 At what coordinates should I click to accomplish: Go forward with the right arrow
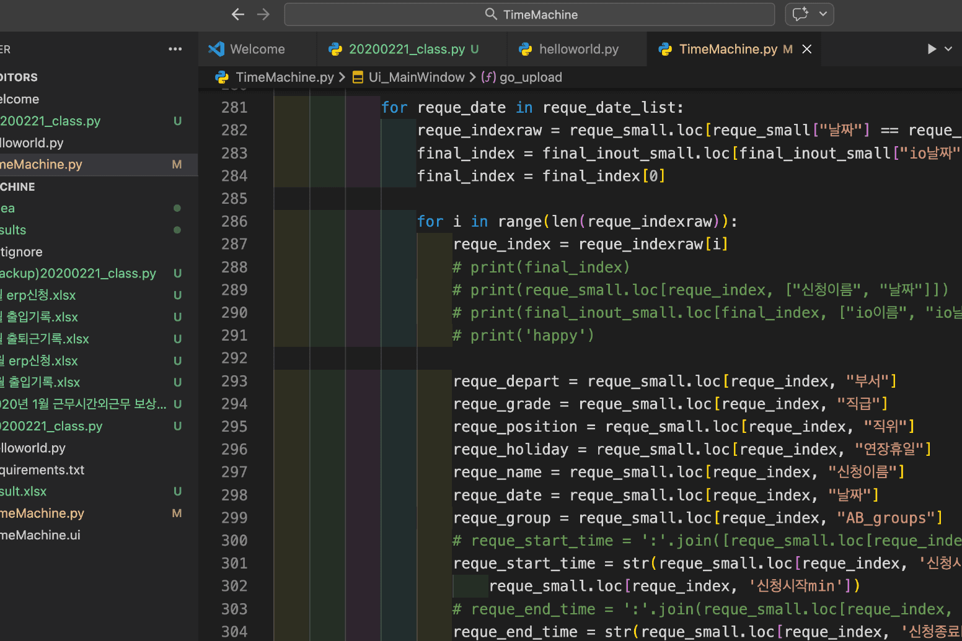[x=263, y=14]
